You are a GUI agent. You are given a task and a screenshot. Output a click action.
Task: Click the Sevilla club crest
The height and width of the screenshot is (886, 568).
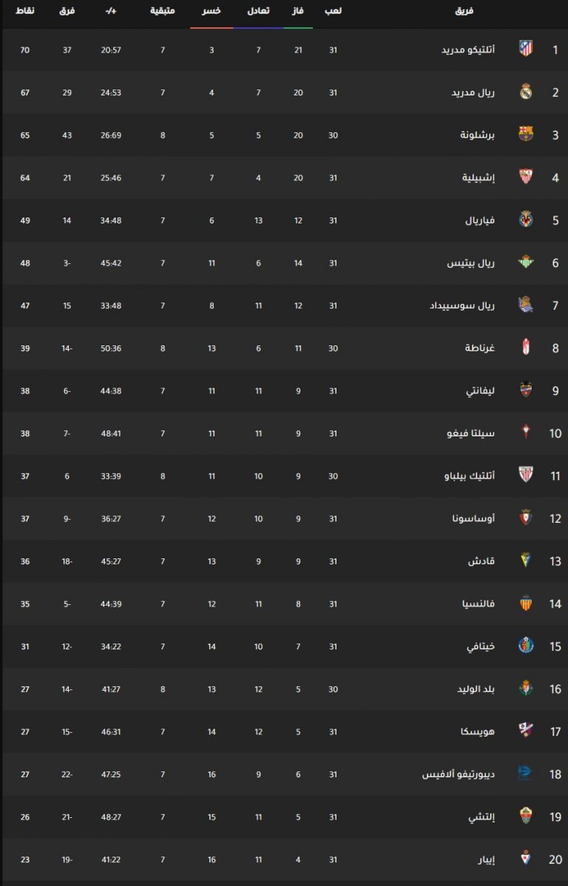526,177
